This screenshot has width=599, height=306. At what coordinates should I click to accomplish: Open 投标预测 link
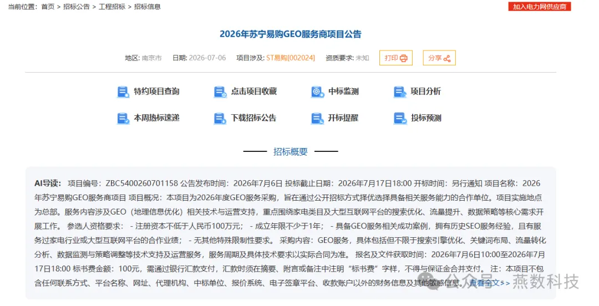click(425, 118)
